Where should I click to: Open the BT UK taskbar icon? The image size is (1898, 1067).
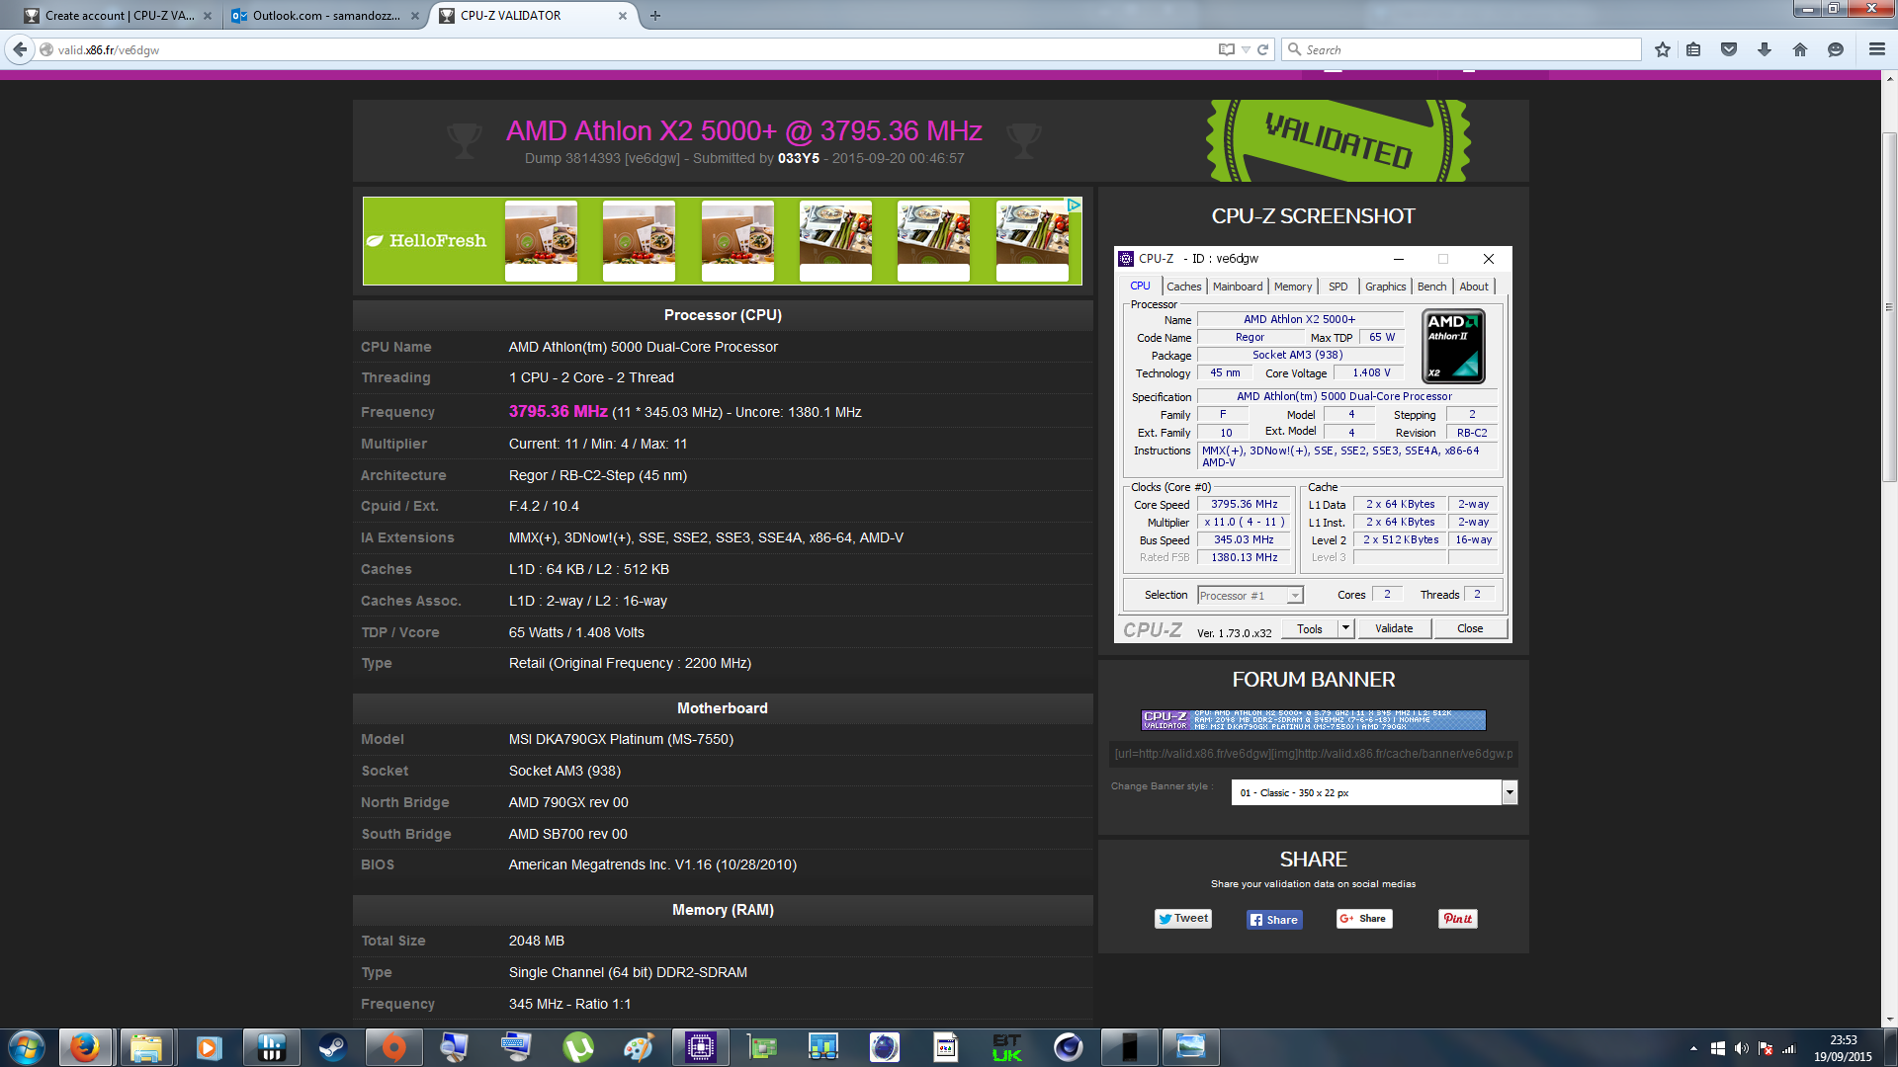point(1006,1047)
